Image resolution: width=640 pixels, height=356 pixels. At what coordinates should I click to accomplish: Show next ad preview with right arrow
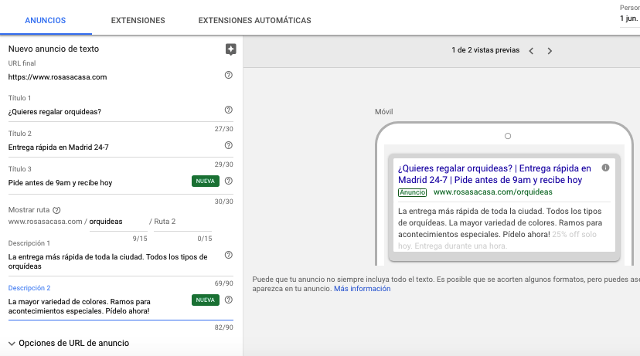550,51
